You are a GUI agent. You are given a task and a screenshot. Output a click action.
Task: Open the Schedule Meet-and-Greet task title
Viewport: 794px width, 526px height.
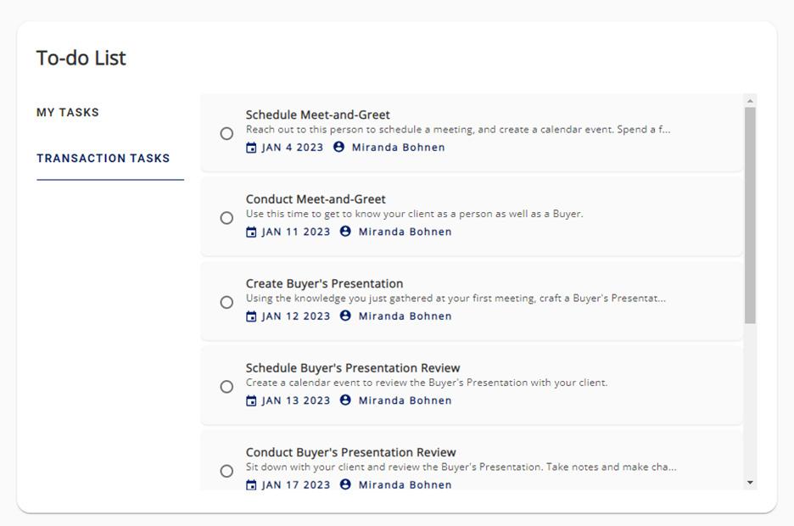tap(317, 115)
